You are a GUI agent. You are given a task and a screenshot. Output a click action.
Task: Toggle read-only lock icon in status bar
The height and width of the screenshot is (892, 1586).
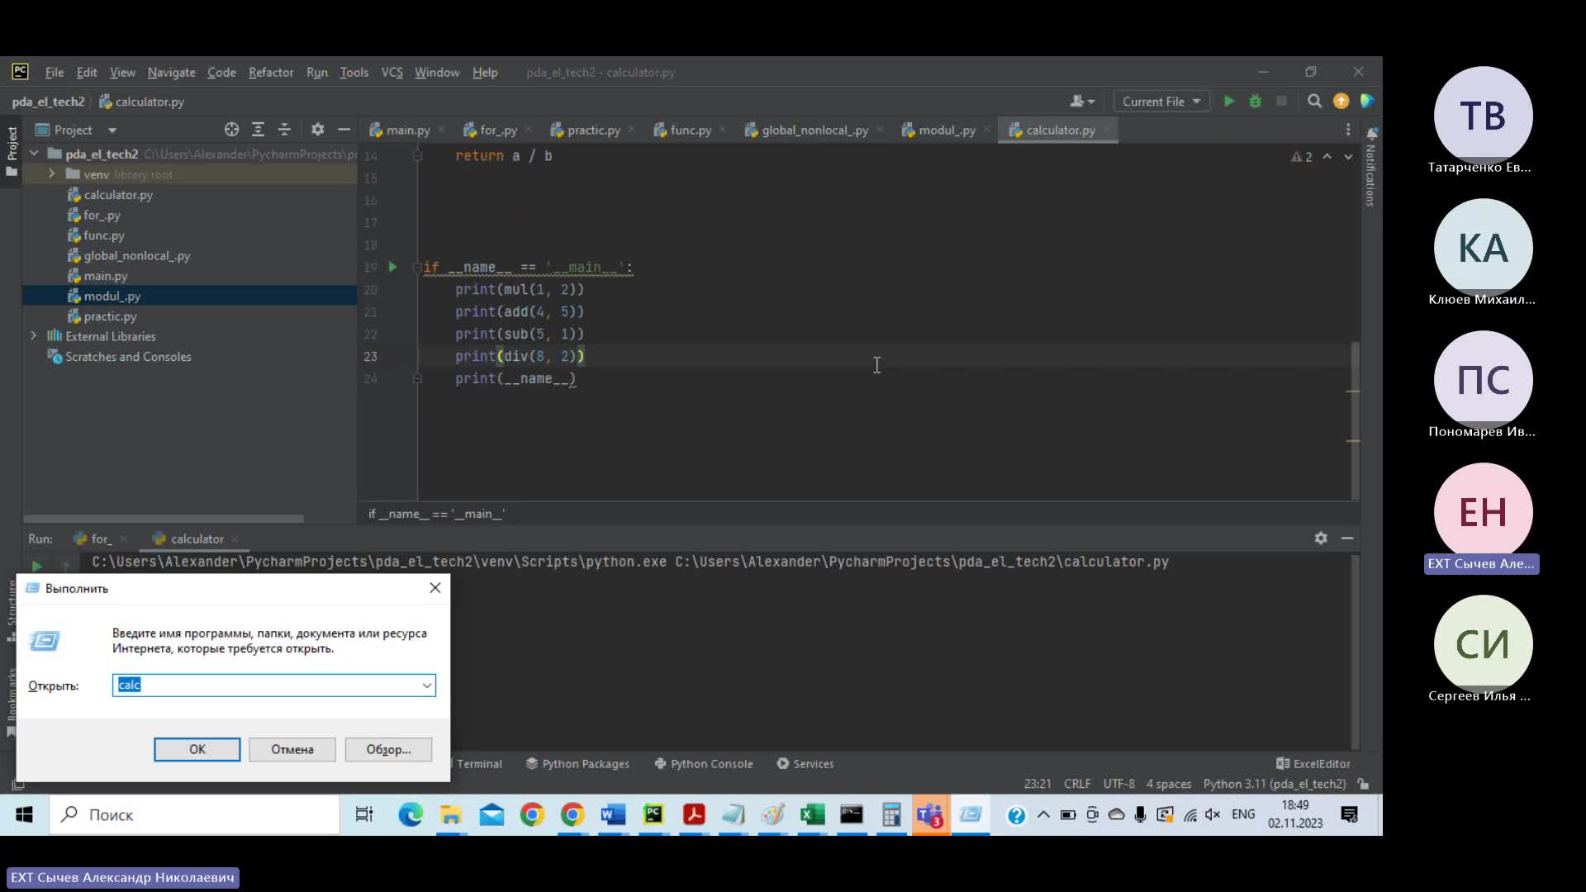click(x=1363, y=784)
